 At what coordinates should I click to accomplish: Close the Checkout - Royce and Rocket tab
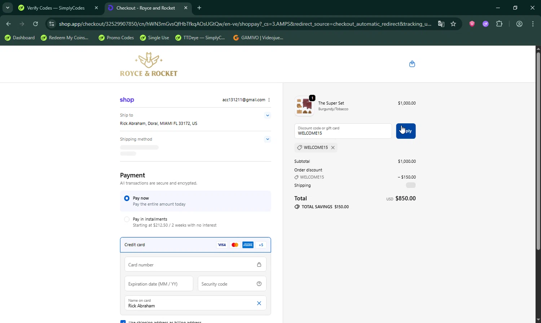tap(186, 8)
